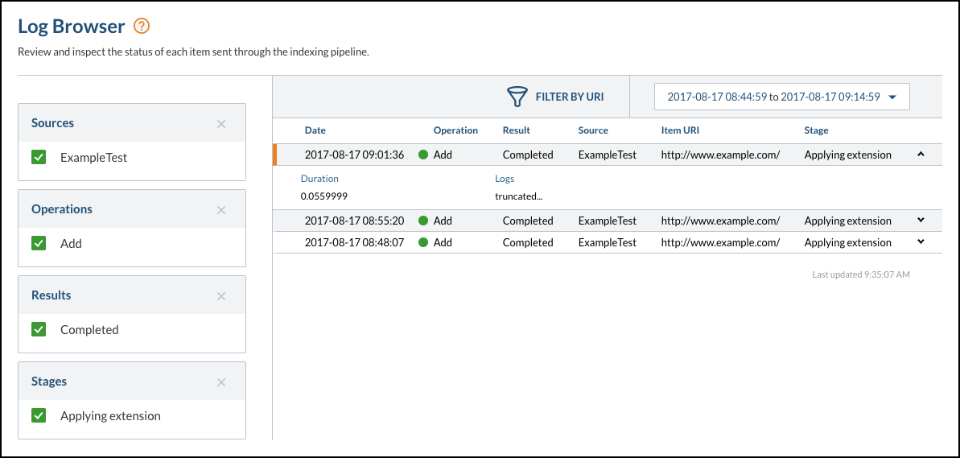This screenshot has height=458, width=960.
Task: Select date 2017-08-17 09:01:36
Action: [x=355, y=155]
